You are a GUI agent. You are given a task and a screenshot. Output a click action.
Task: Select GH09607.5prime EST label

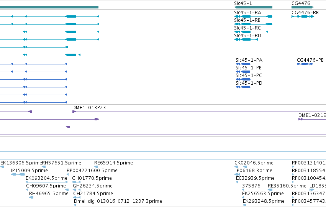[46, 186]
